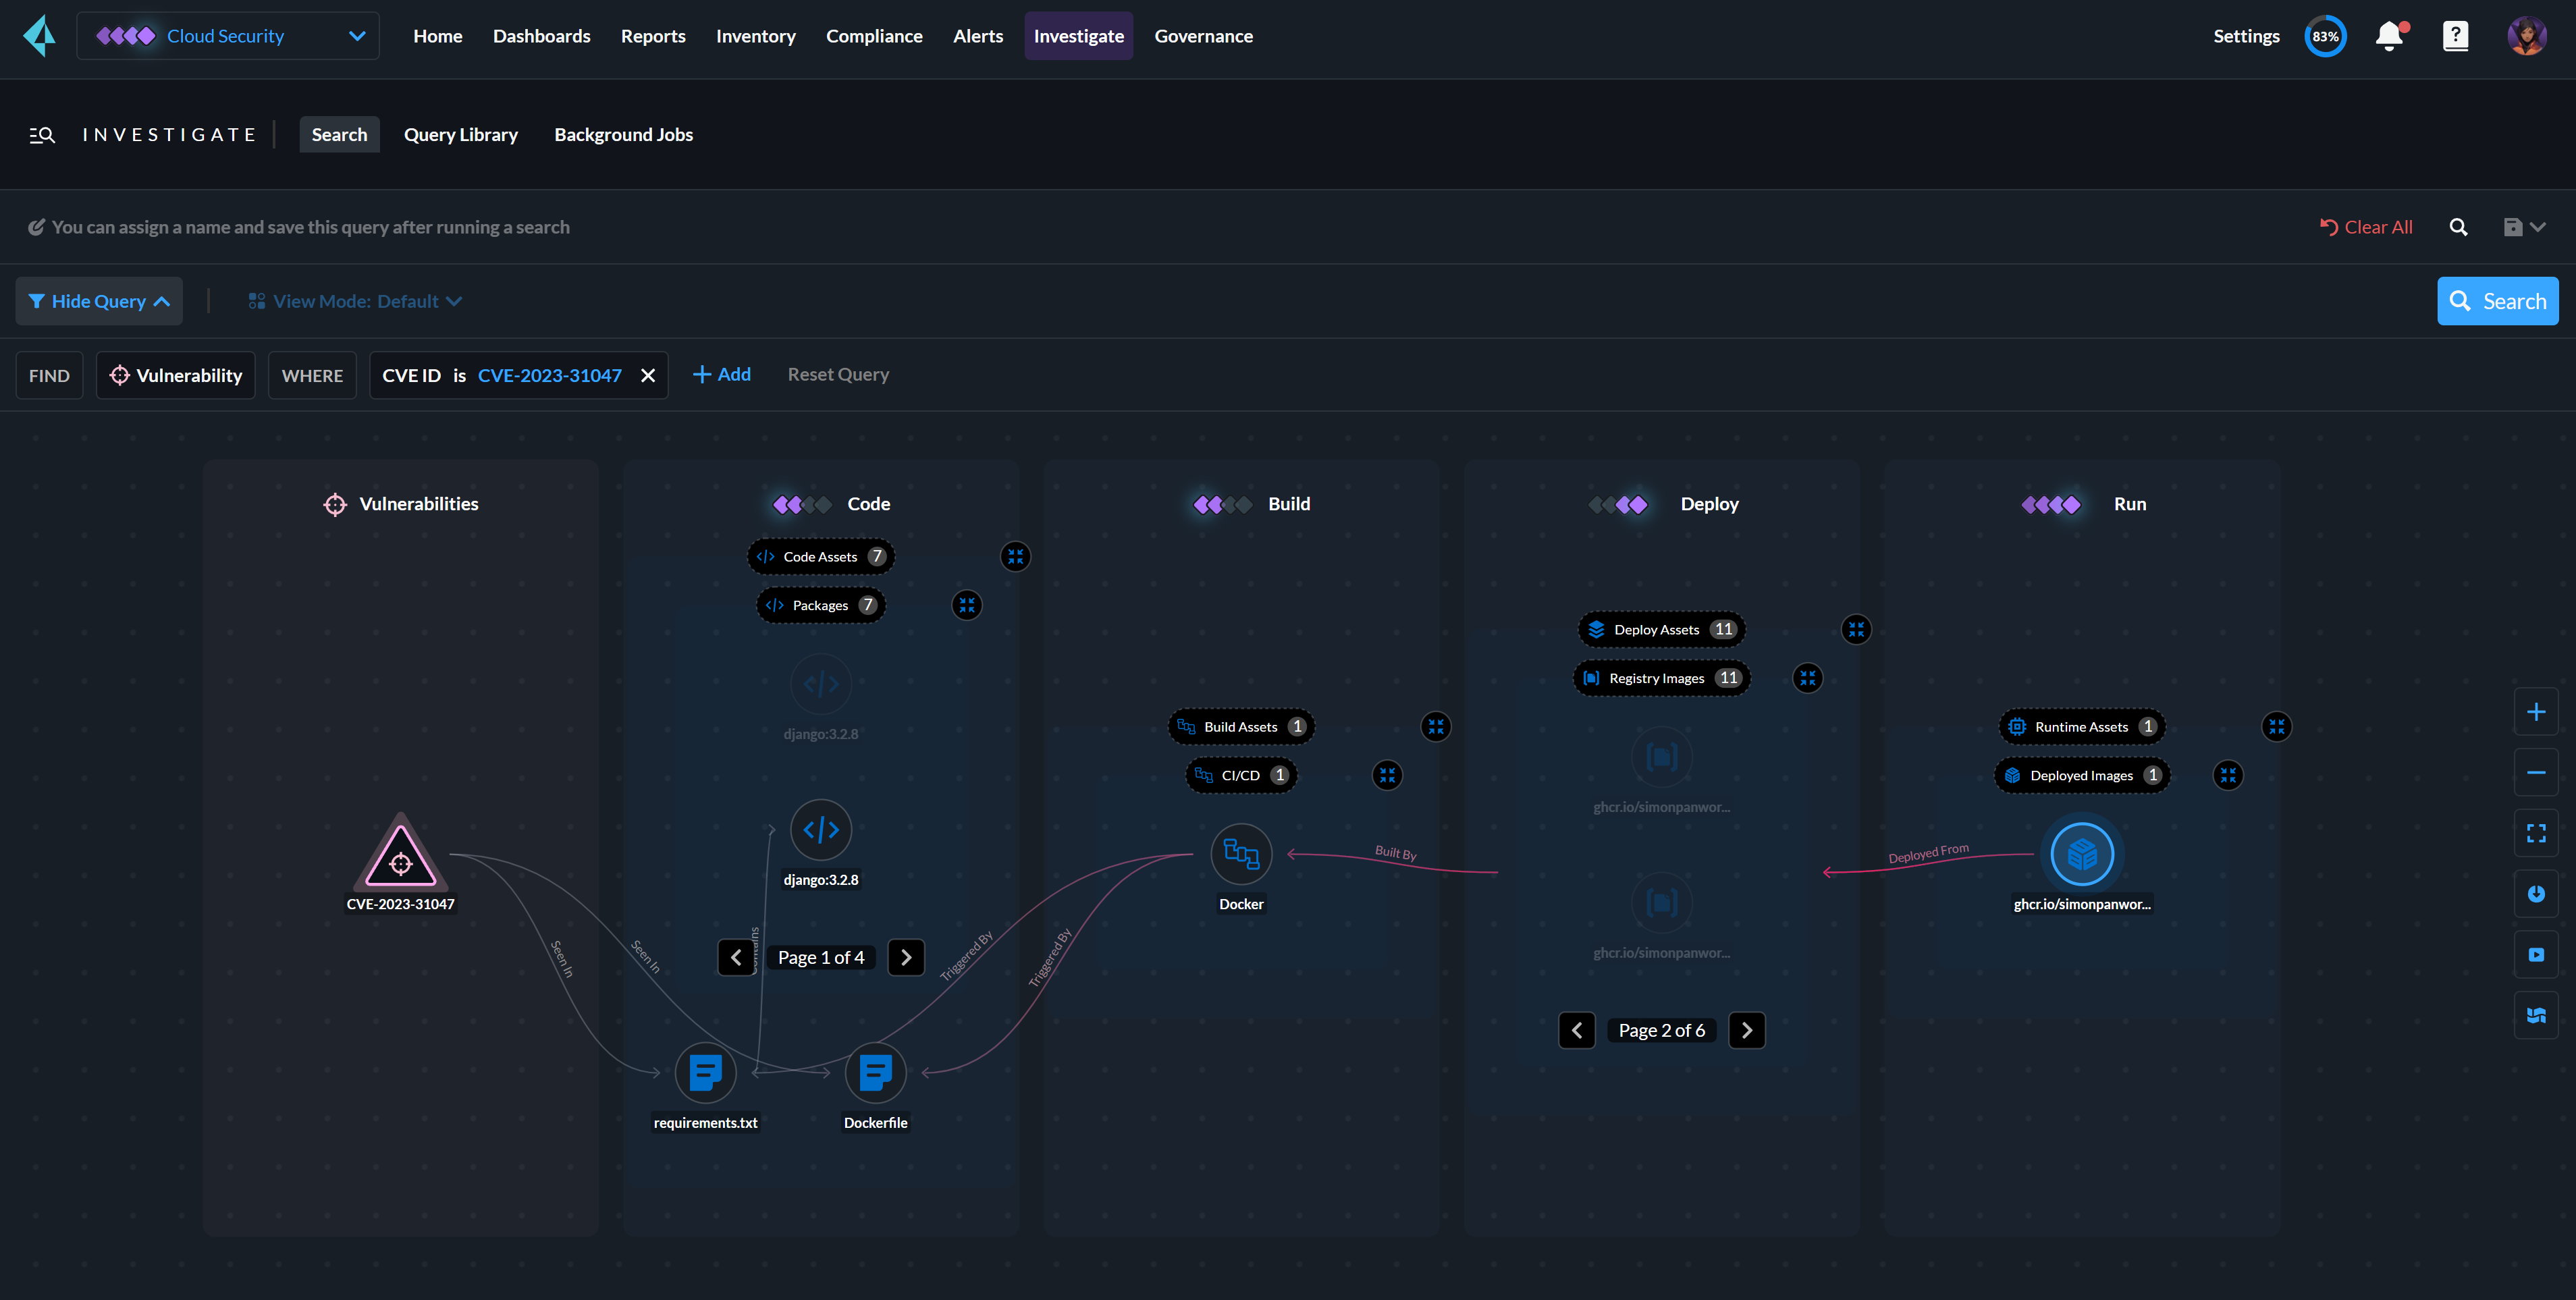Select the Dockerfile node

click(876, 1073)
